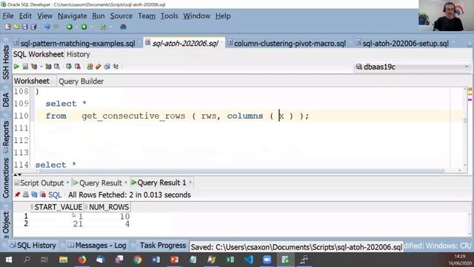Click the Back green arrow button
The height and width of the screenshot is (267, 474).
coord(70,27)
